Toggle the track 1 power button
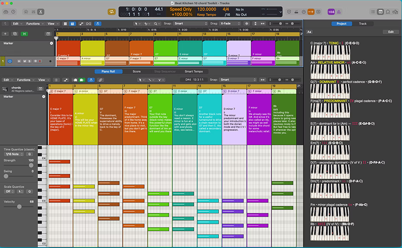The width and height of the screenshot is (402, 248). [x=10, y=61]
